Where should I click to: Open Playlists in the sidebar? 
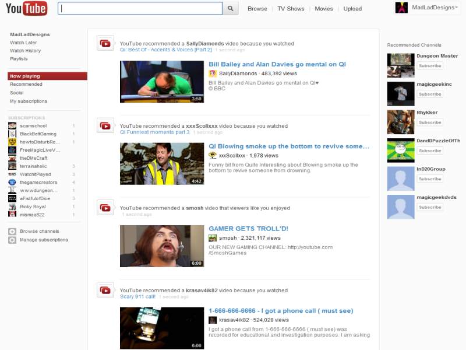19,59
